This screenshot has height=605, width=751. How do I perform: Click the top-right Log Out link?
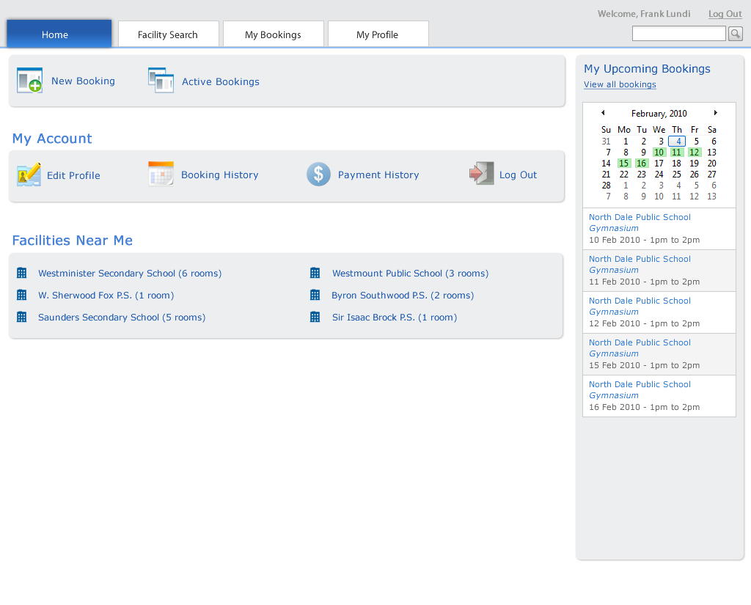click(x=725, y=14)
